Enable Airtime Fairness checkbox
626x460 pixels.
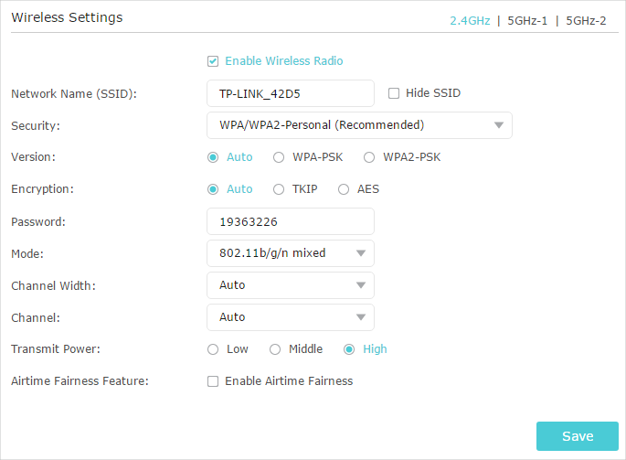pos(213,381)
